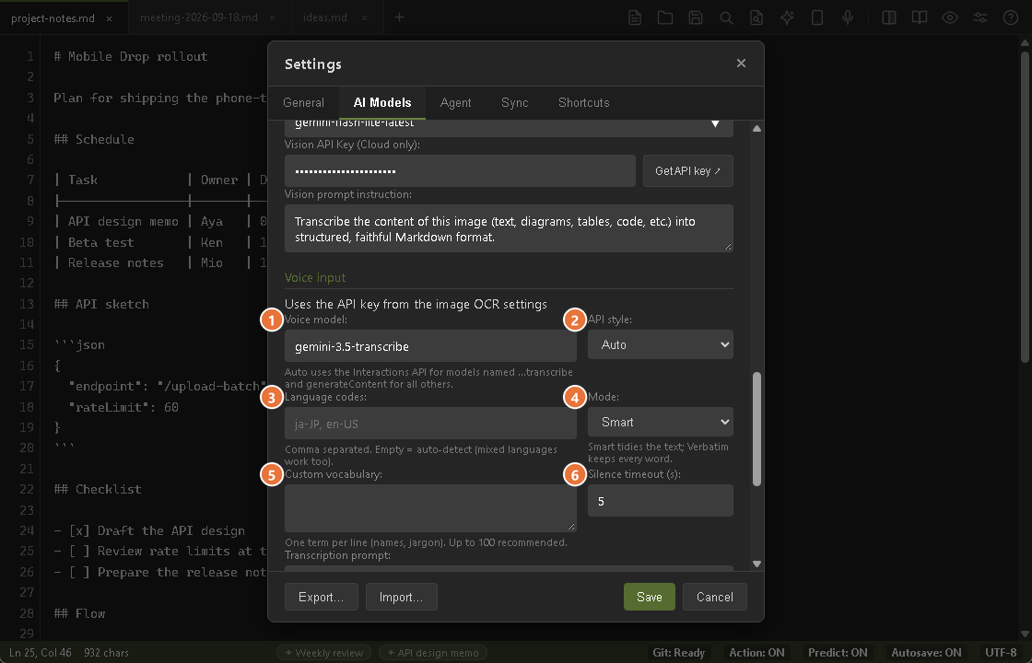Click the mobile phone icon in toolbar
1032x663 pixels.
(x=817, y=17)
